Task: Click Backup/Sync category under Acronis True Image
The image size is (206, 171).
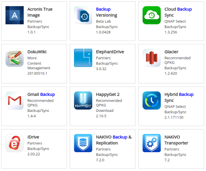Action: click(38, 27)
